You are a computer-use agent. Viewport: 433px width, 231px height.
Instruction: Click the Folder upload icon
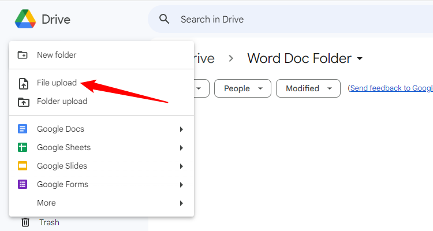point(23,102)
